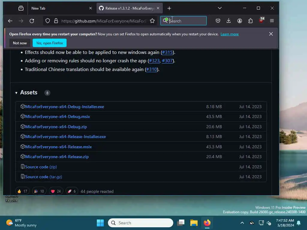Go back to previous page
Screen dimensions: 307x230
10,21
